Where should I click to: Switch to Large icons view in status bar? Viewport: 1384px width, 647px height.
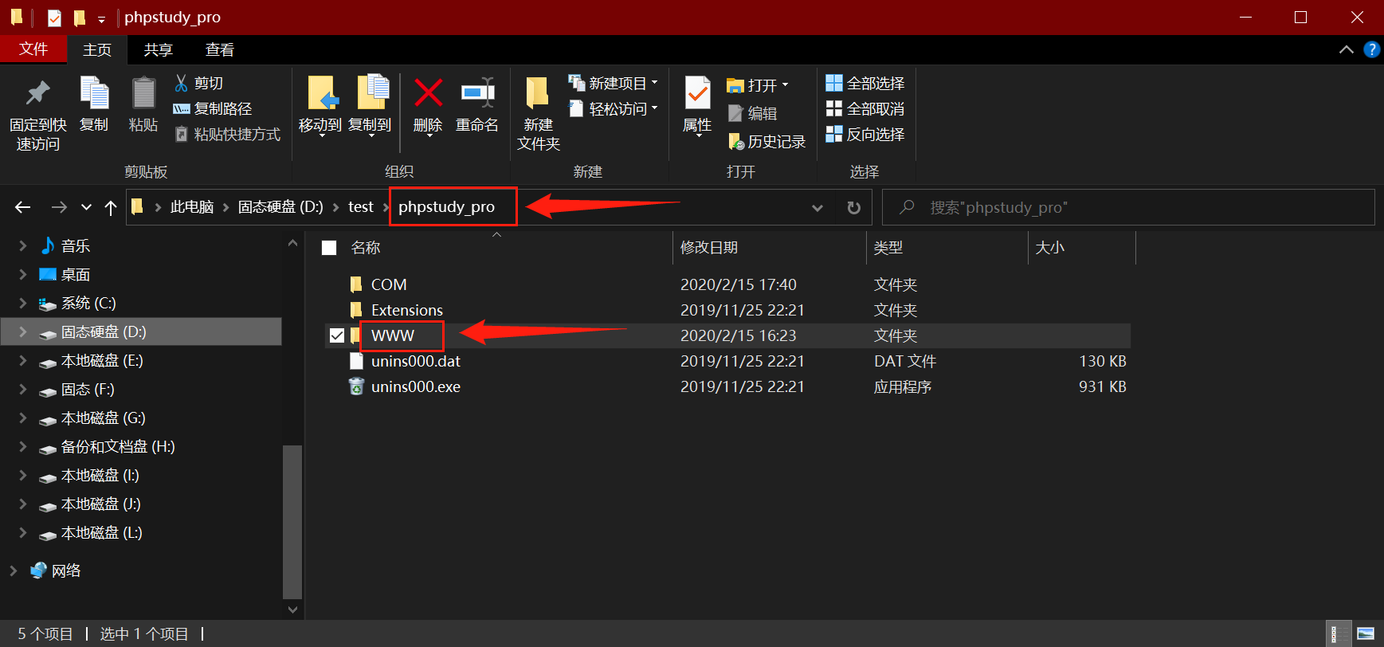(1366, 634)
